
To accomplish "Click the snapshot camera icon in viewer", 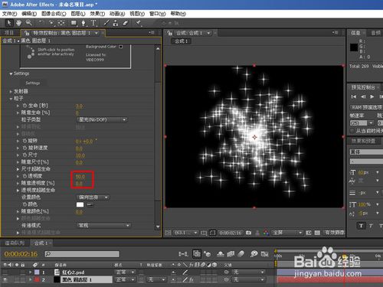I will tap(248, 233).
